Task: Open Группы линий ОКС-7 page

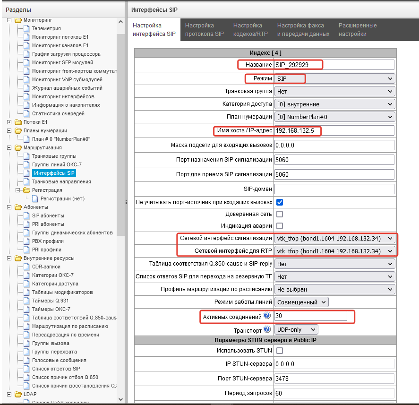Action: pyautogui.click(x=57, y=164)
